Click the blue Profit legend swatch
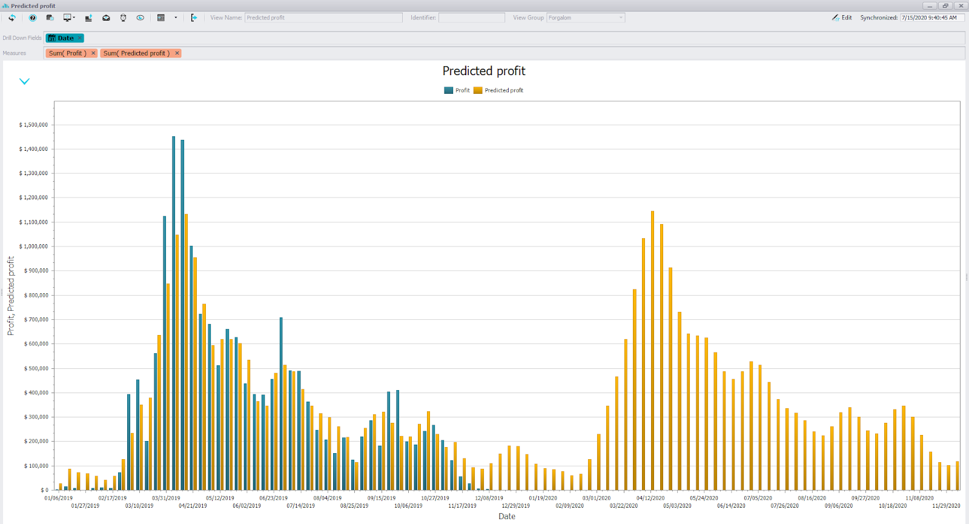Screen dimensions: 969x524 [x=448, y=90]
